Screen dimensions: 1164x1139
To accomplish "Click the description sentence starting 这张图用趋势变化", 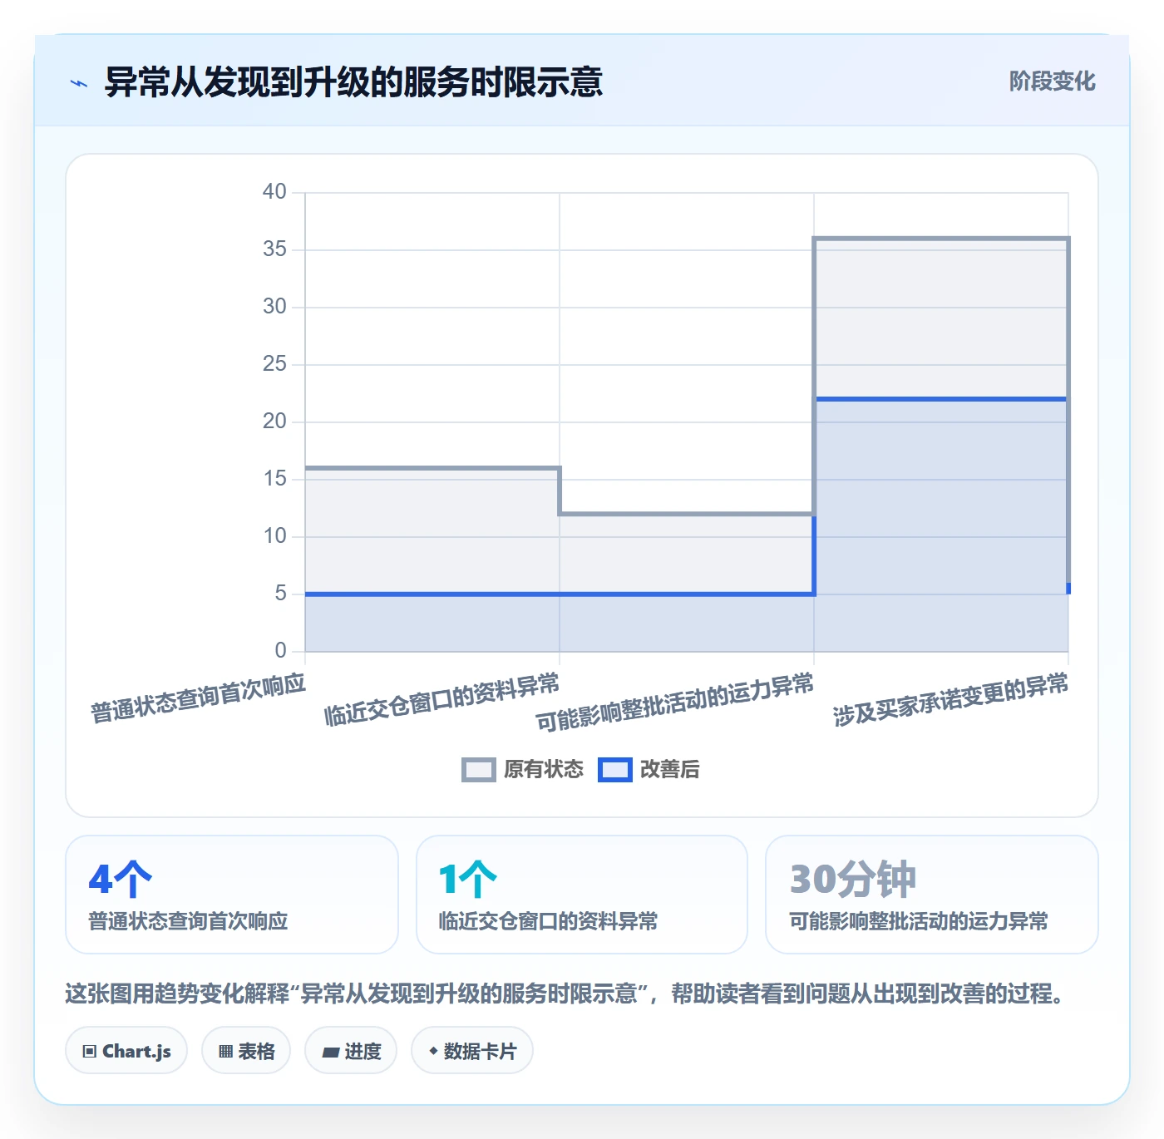I will (565, 994).
